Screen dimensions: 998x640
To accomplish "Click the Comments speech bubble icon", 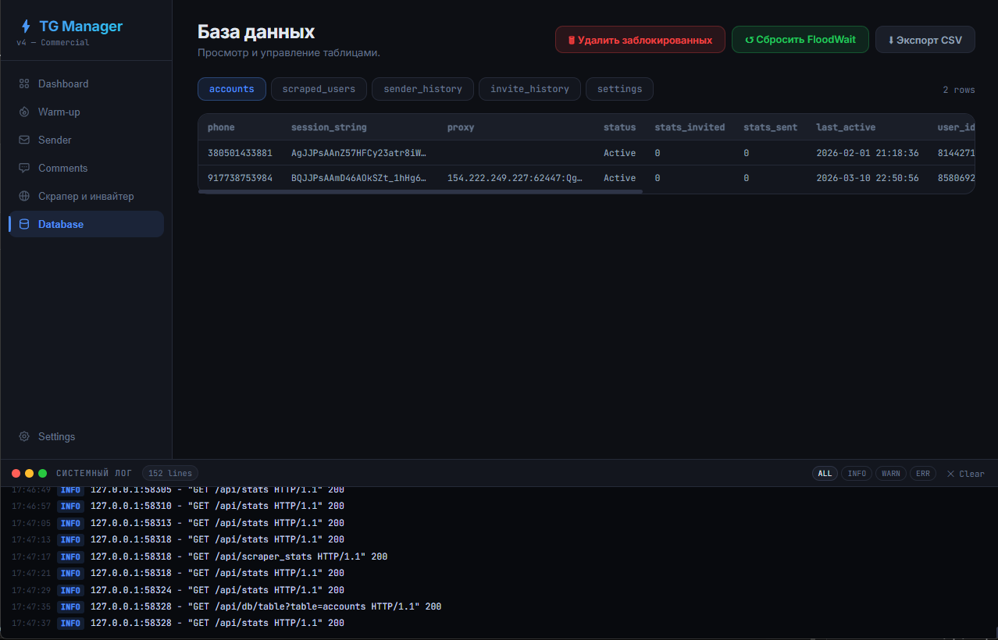I will (x=24, y=168).
